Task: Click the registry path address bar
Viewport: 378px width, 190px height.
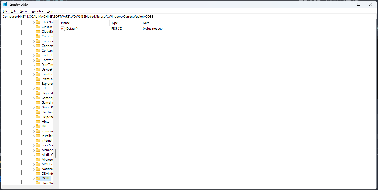Action: tap(106, 16)
